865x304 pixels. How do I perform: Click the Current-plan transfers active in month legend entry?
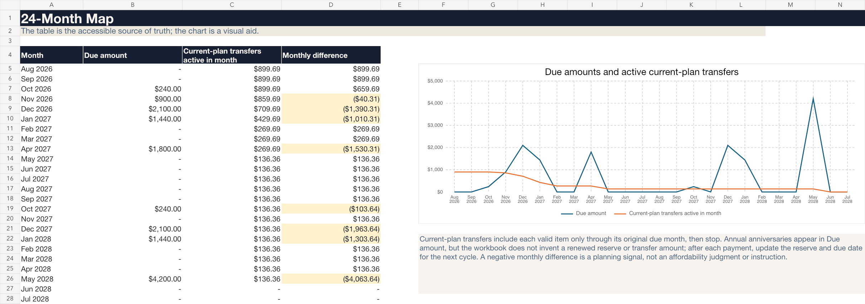[x=668, y=213]
